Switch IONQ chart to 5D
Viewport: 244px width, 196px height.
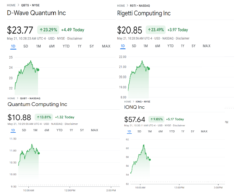(139, 132)
